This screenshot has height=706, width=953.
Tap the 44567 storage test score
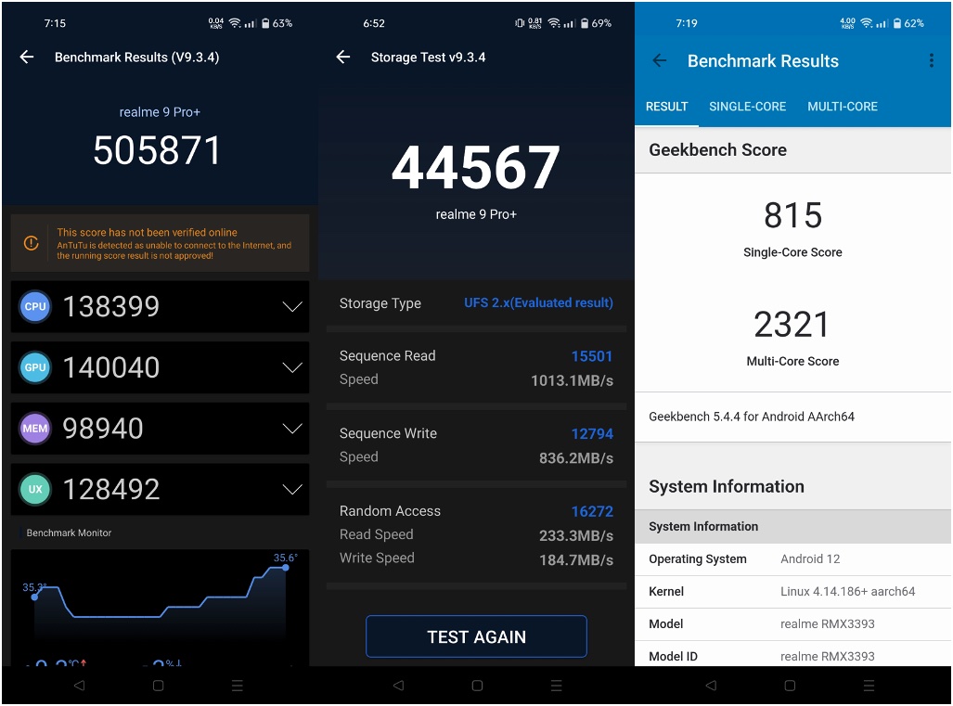[x=476, y=167]
